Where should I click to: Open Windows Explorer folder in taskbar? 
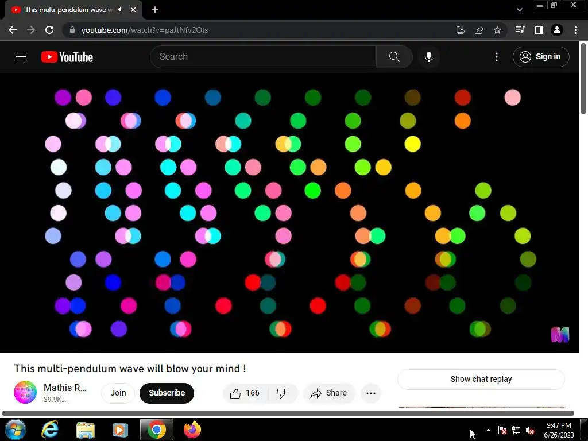[85, 430]
